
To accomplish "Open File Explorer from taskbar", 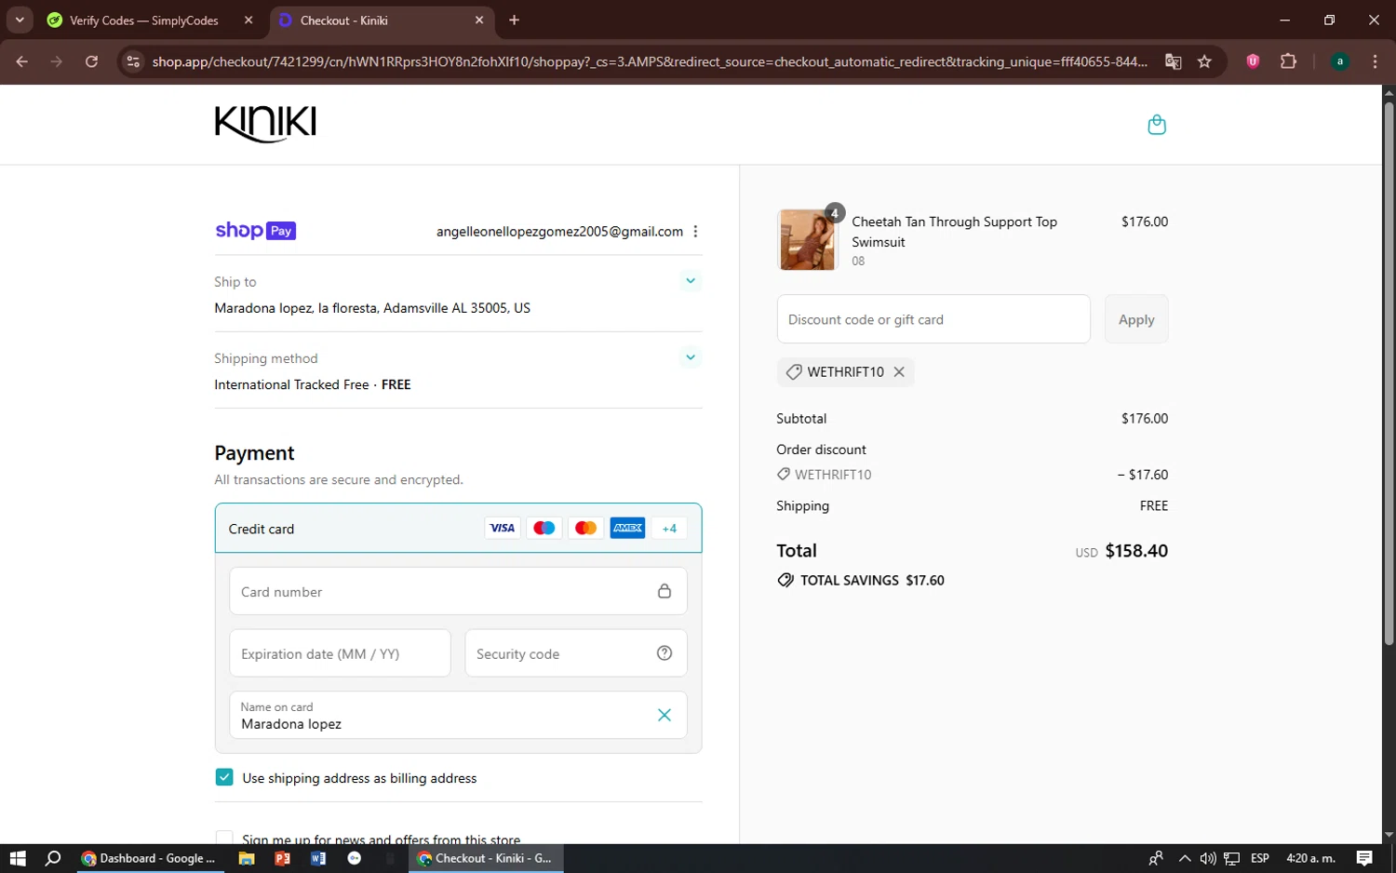I will tap(247, 858).
